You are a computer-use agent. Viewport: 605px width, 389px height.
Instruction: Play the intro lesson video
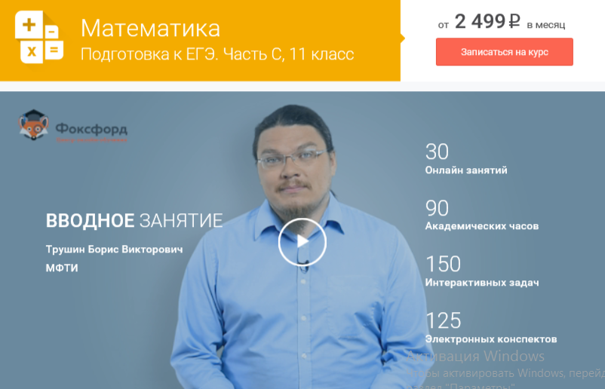302,242
